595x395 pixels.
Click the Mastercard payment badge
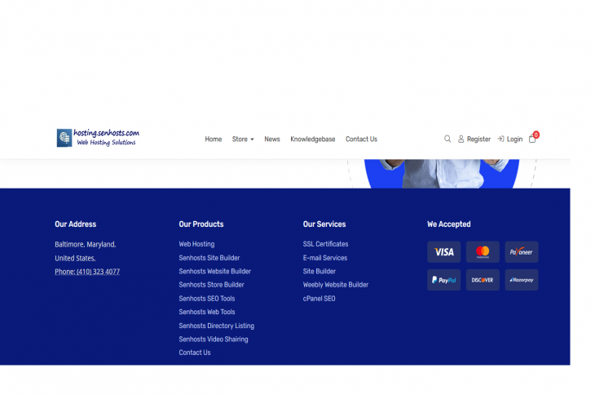pos(483,252)
